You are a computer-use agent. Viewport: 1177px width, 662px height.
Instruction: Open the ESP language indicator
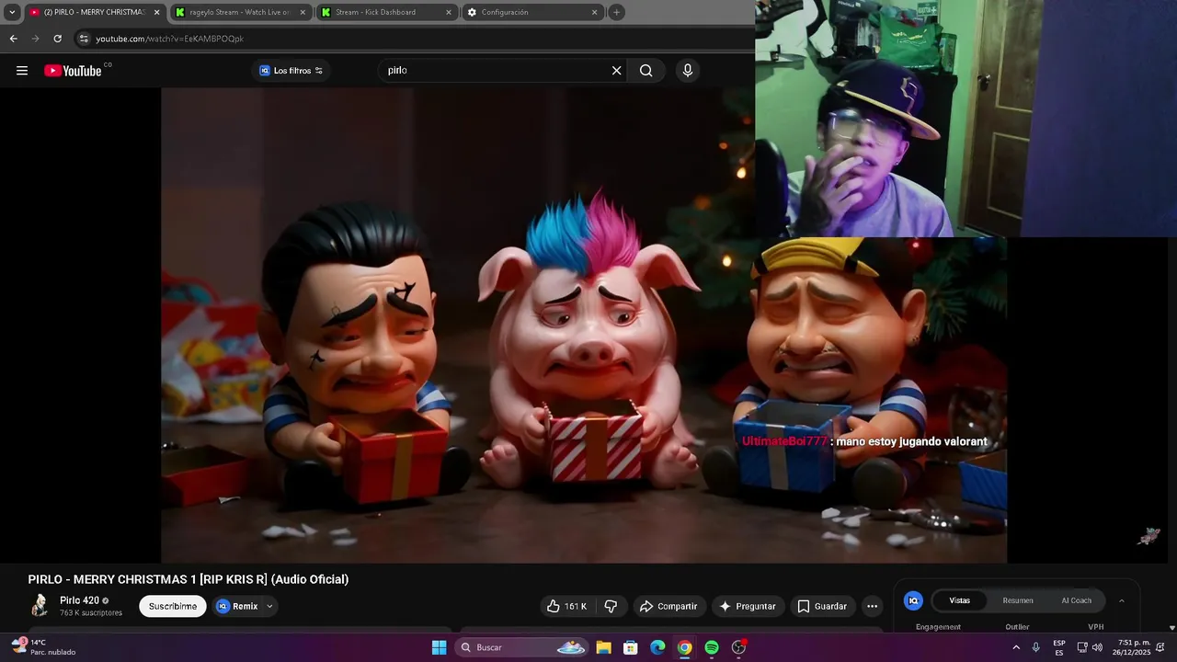1059,647
